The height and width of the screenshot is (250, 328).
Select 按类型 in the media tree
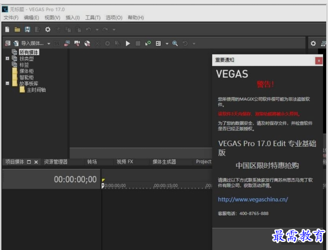click(x=27, y=58)
